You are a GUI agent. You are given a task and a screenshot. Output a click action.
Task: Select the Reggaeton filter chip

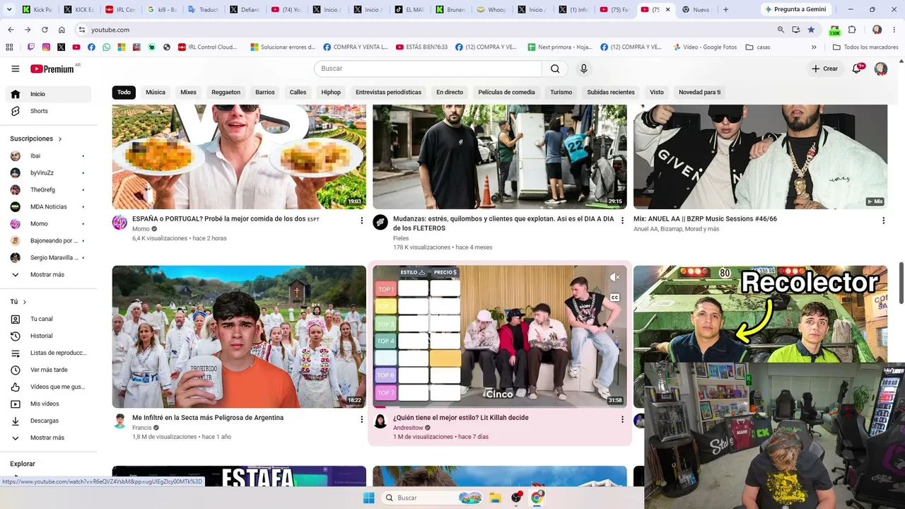(x=226, y=92)
